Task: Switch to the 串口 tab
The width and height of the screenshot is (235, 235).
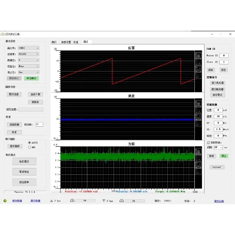Action: coord(54,42)
